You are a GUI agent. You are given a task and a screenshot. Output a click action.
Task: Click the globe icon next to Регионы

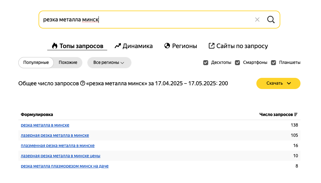pyautogui.click(x=167, y=46)
